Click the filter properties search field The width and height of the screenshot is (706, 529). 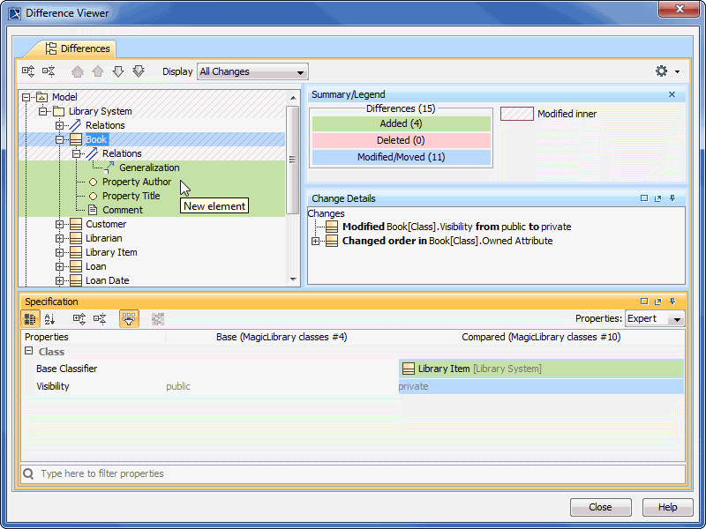tap(353, 473)
